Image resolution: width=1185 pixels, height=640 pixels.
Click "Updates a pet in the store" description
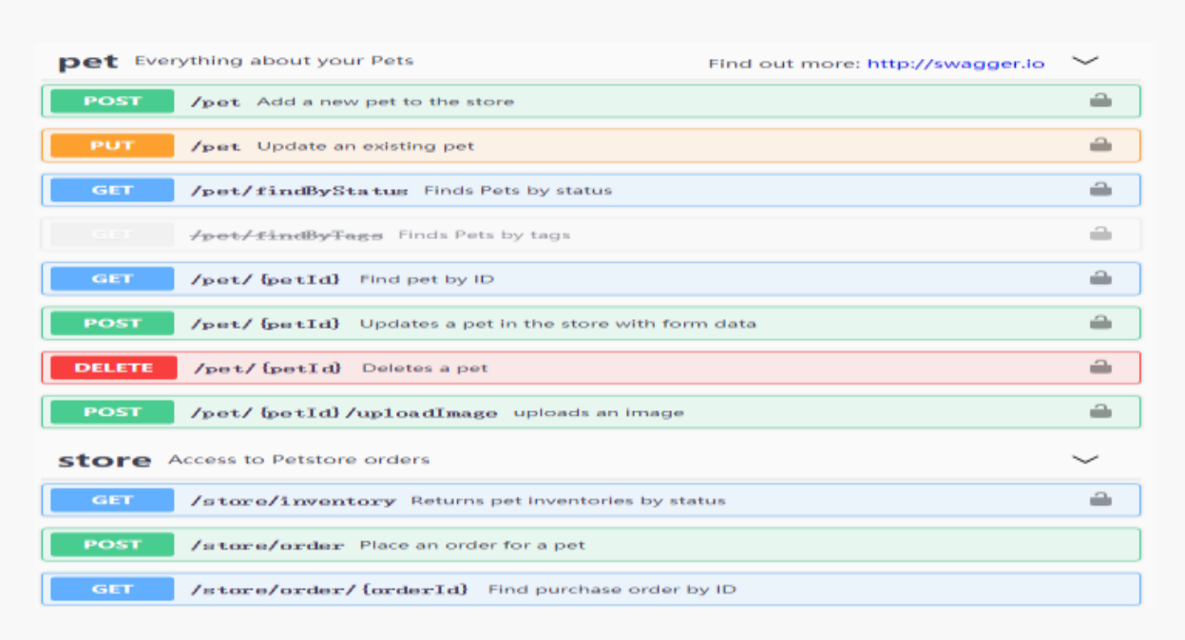[x=558, y=324]
